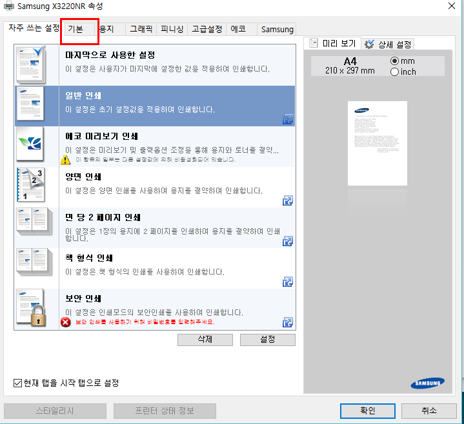Click the 책 형식 인쇄 booklet icon
464x424 pixels.
[x=35, y=262]
